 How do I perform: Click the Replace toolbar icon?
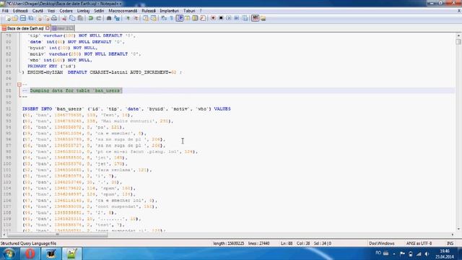tap(117, 18)
